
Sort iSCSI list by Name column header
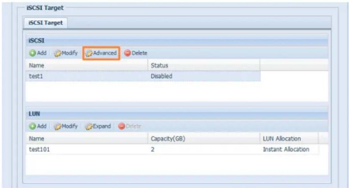(36, 65)
